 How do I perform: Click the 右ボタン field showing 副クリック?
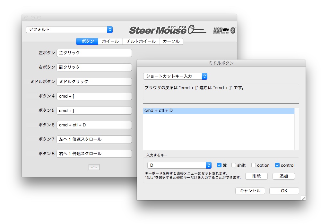click(94, 67)
